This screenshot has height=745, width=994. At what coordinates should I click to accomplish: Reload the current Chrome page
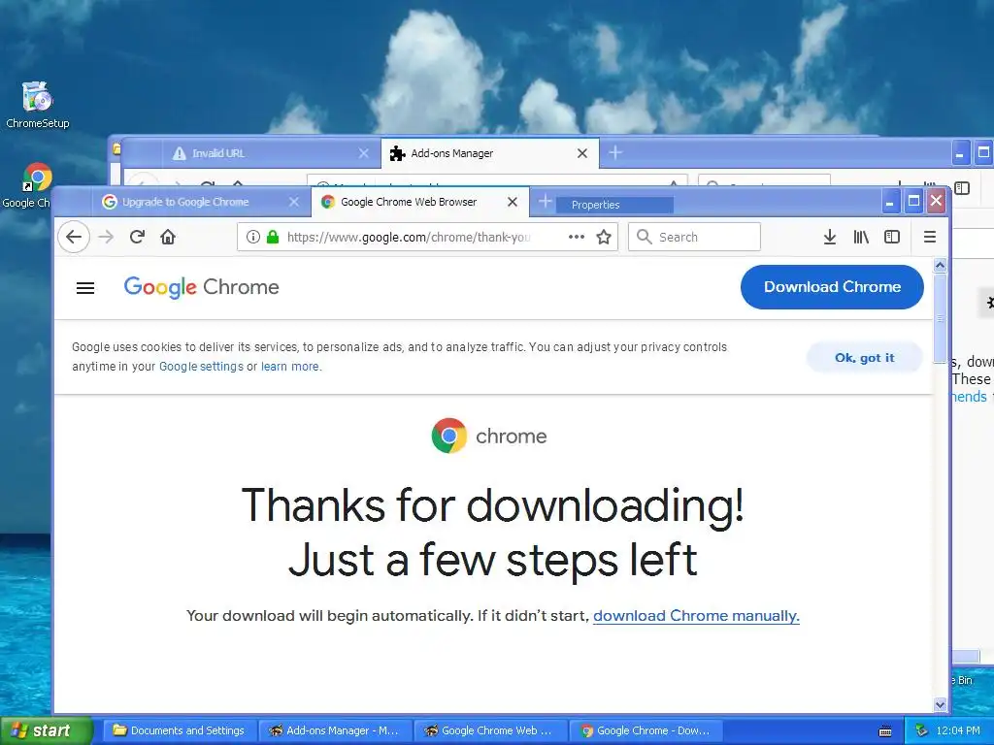(x=137, y=237)
